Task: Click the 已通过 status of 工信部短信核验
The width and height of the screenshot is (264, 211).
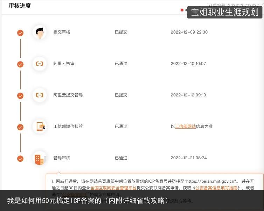Action: coord(121,126)
